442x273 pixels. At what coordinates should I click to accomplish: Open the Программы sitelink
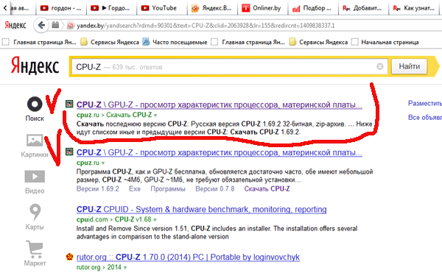click(168, 189)
